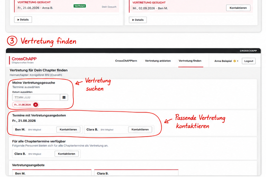Click the TT.MM.JJJJ date input field
The height and width of the screenshot is (177, 266).
pos(36,97)
